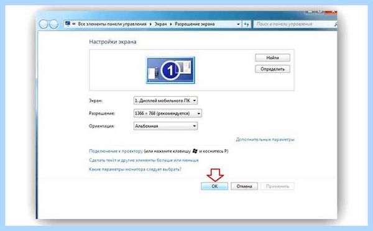Click breadcrumb 'Все элементы панели управления'
The image size is (373, 231).
click(x=113, y=24)
